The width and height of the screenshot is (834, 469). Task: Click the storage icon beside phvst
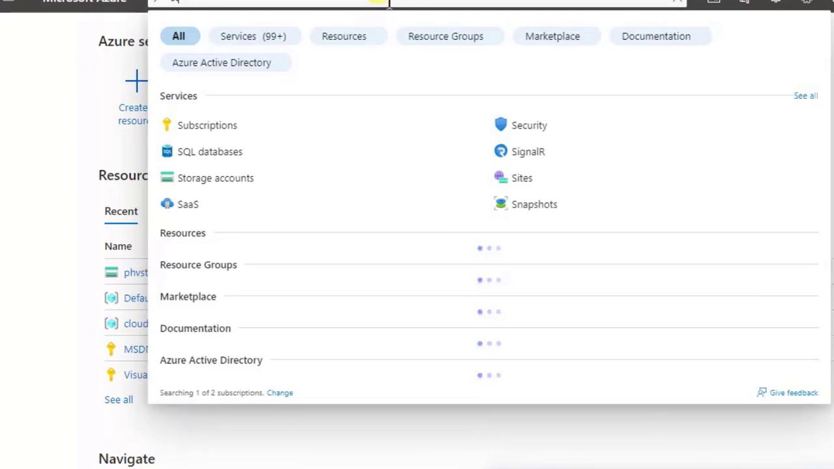click(111, 272)
